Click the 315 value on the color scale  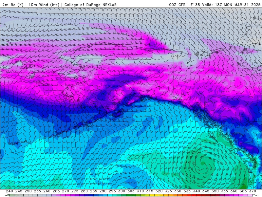[150, 191]
